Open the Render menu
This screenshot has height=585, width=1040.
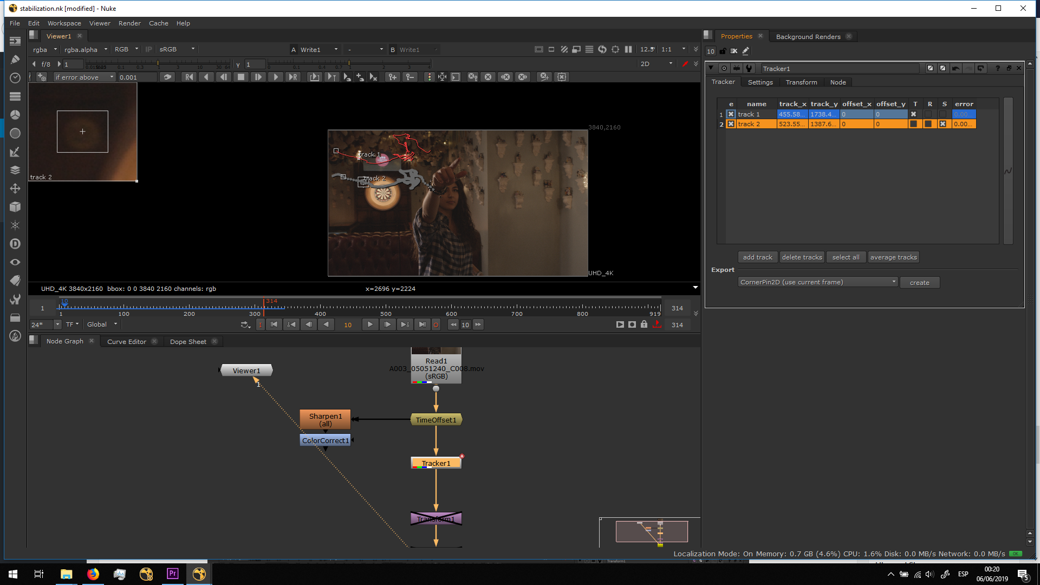[129, 23]
